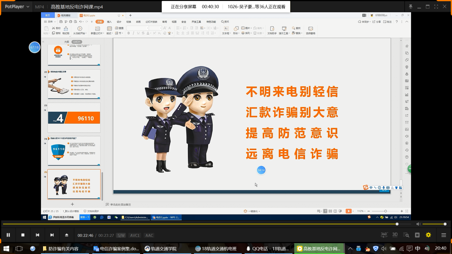Expand the 文件 menu dropdown
Image resolution: width=452 pixels, height=254 pixels.
click(50, 22)
